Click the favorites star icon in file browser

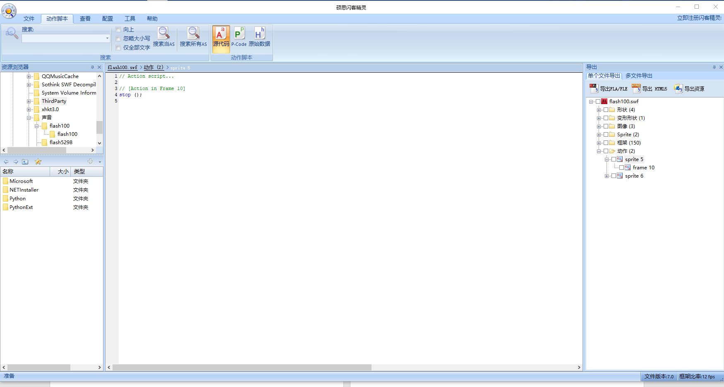(38, 161)
